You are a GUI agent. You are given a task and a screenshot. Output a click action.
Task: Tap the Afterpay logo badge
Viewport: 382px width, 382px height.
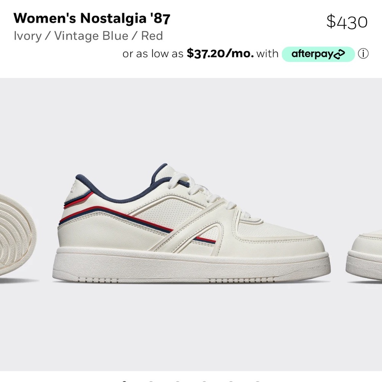318,54
